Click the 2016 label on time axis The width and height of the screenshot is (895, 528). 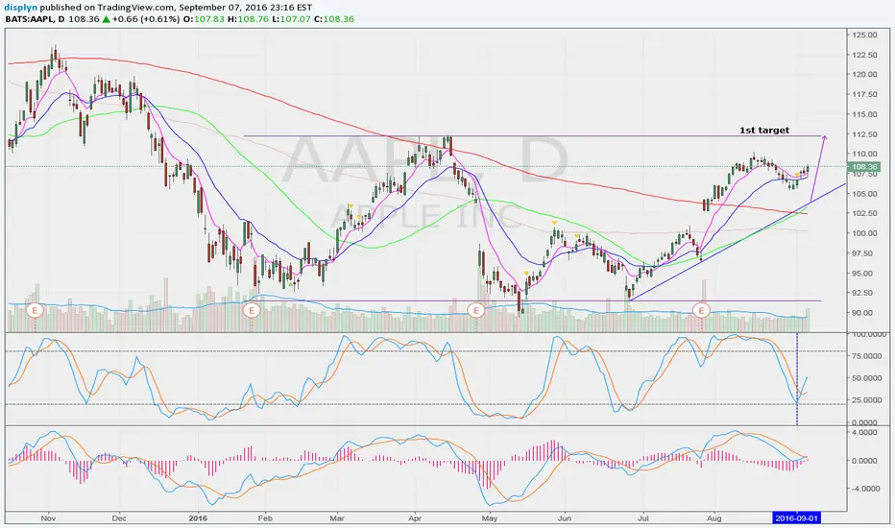coord(197,518)
